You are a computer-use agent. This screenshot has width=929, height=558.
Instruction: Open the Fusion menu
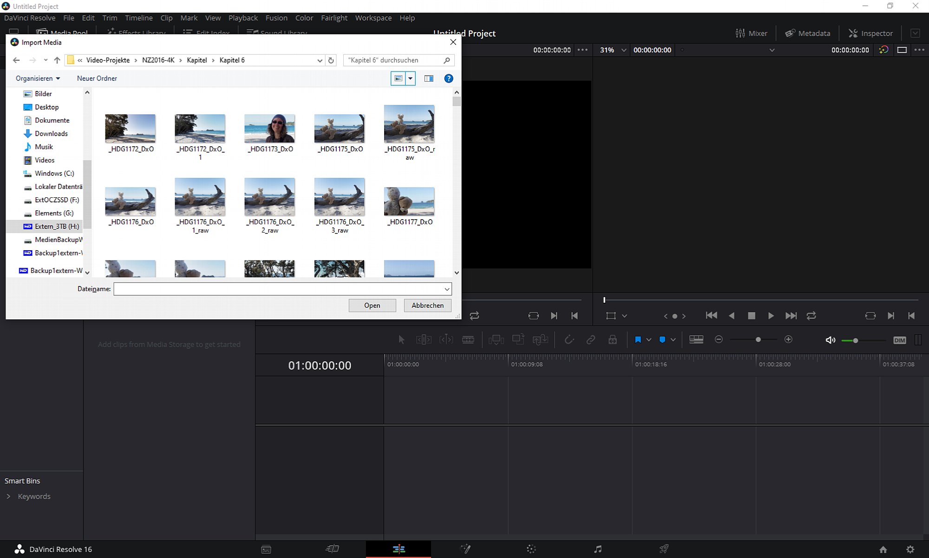coord(276,18)
